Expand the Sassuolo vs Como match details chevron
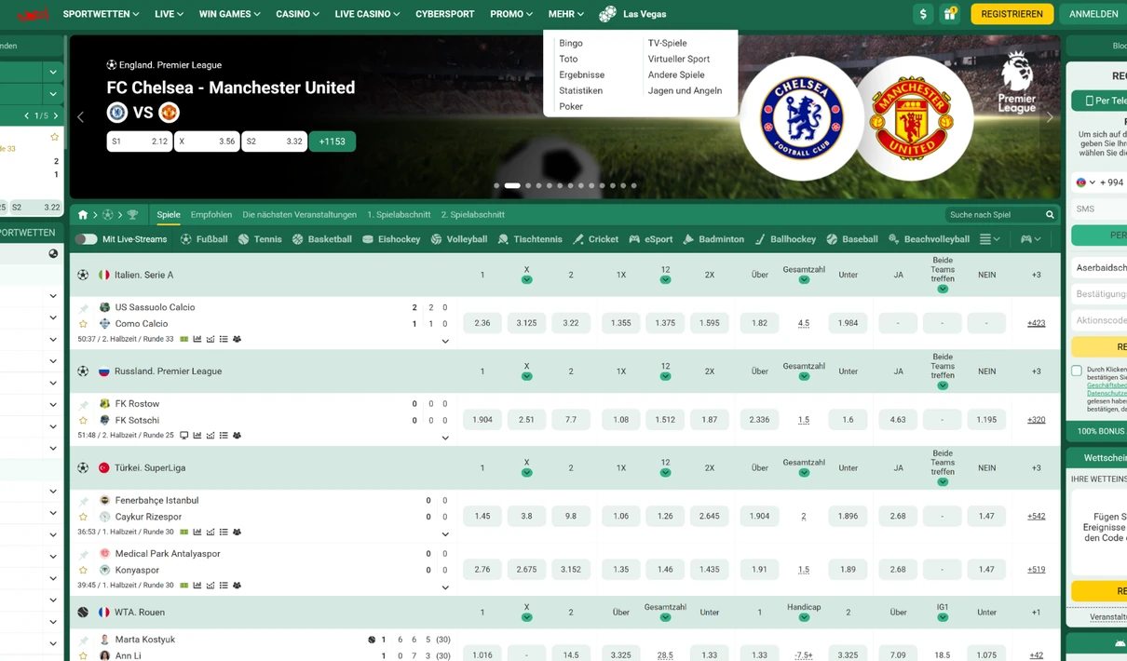The image size is (1127, 661). coord(445,341)
